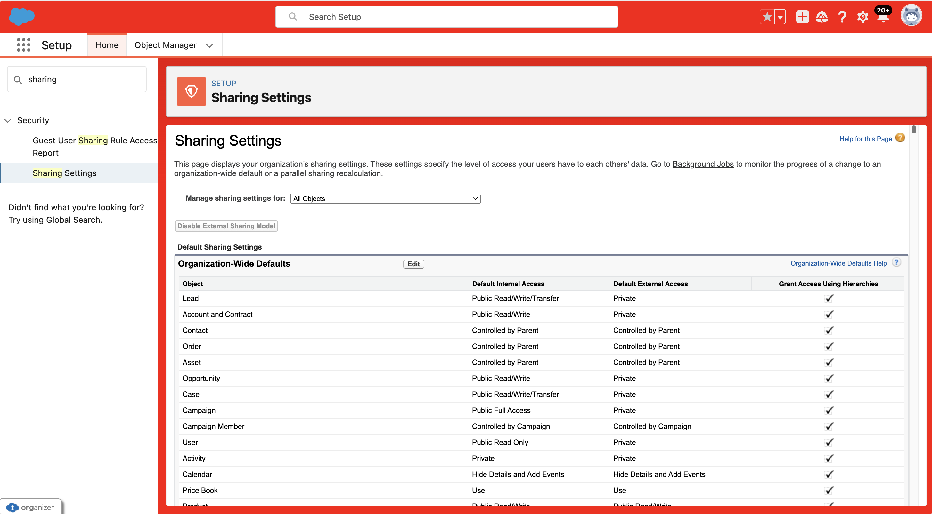Click the Lead hierarchy access checkmark
Viewport: 932px width, 514px height.
829,299
